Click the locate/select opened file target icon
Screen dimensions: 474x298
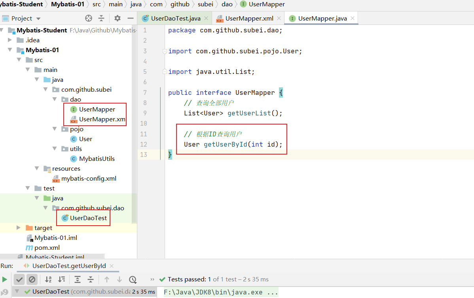point(89,18)
